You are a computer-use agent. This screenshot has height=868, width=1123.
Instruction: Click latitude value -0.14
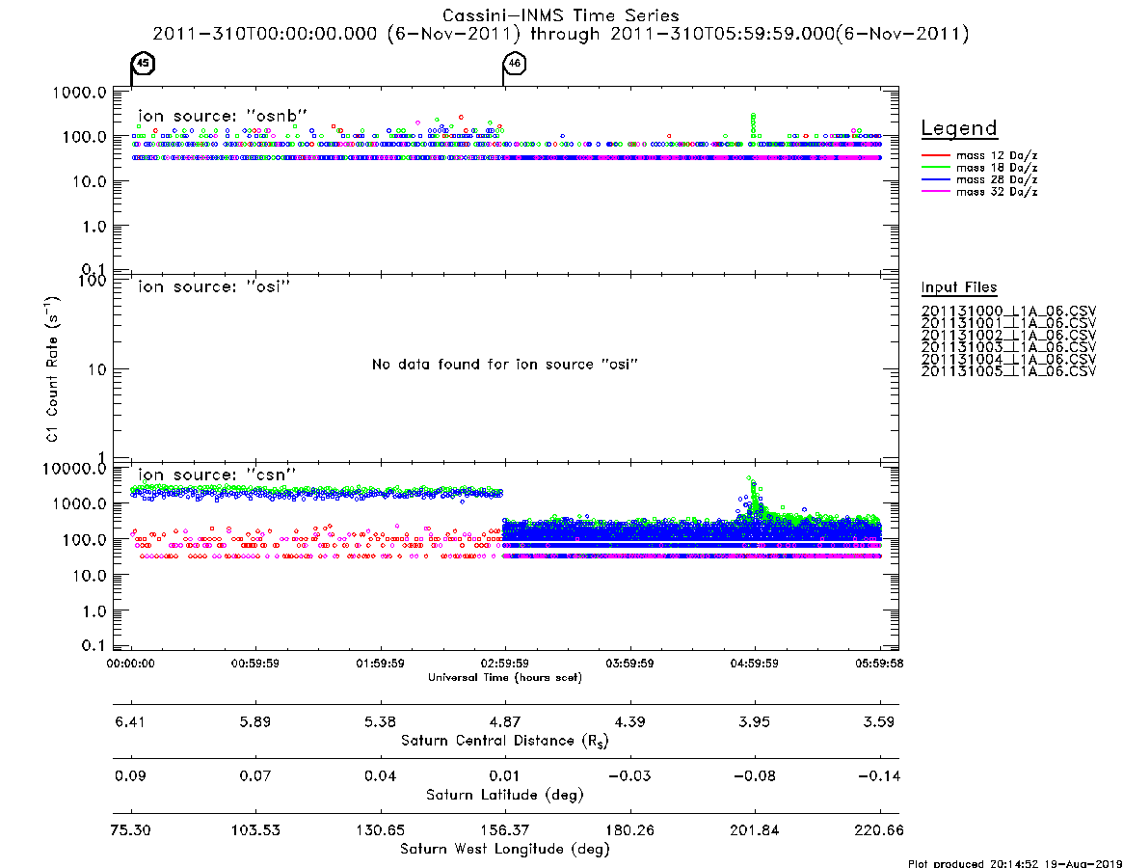(x=879, y=776)
